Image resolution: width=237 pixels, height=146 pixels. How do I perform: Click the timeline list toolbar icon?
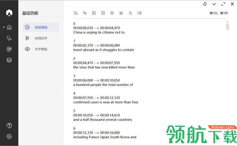tap(121, 13)
